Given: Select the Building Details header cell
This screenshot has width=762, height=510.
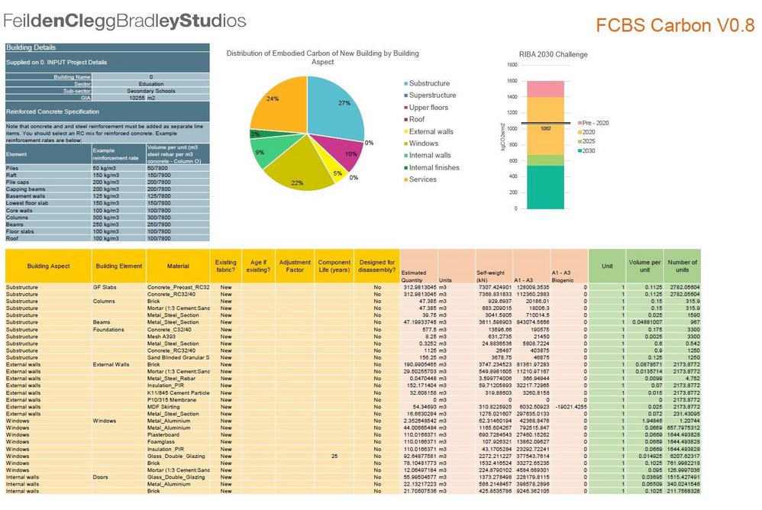Looking at the screenshot, I should pyautogui.click(x=108, y=47).
